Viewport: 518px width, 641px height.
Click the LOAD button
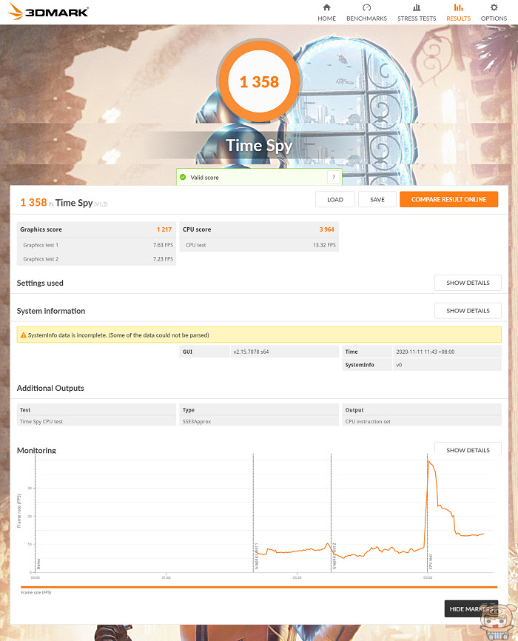(x=334, y=200)
